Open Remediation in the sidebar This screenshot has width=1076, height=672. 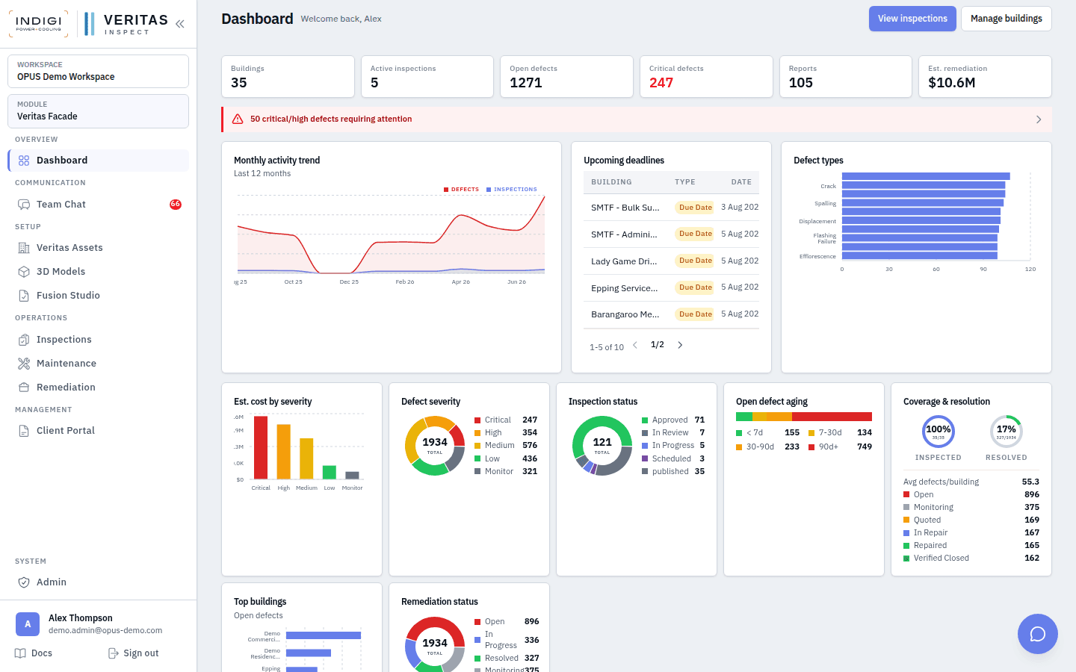pos(98,388)
